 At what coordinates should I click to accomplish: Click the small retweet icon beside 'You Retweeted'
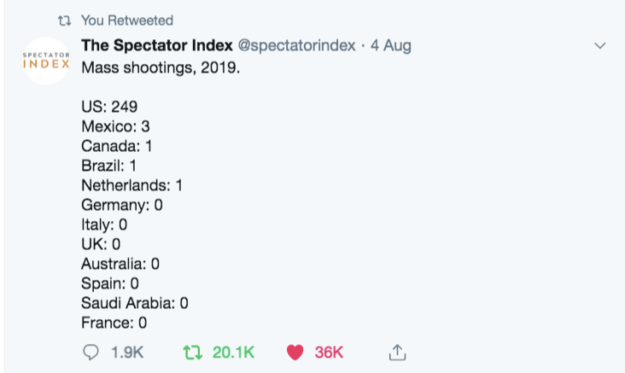point(63,20)
